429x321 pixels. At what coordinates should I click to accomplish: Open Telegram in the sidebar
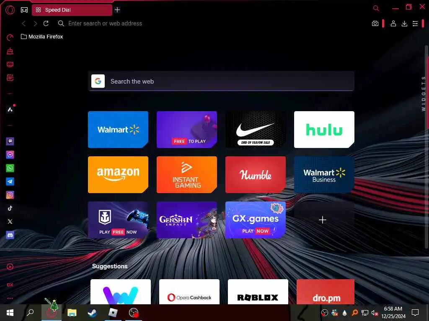coord(10,181)
